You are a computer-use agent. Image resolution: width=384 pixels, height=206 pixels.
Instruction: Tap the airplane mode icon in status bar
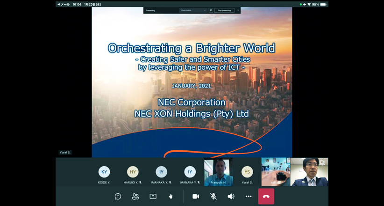(x=305, y=4)
